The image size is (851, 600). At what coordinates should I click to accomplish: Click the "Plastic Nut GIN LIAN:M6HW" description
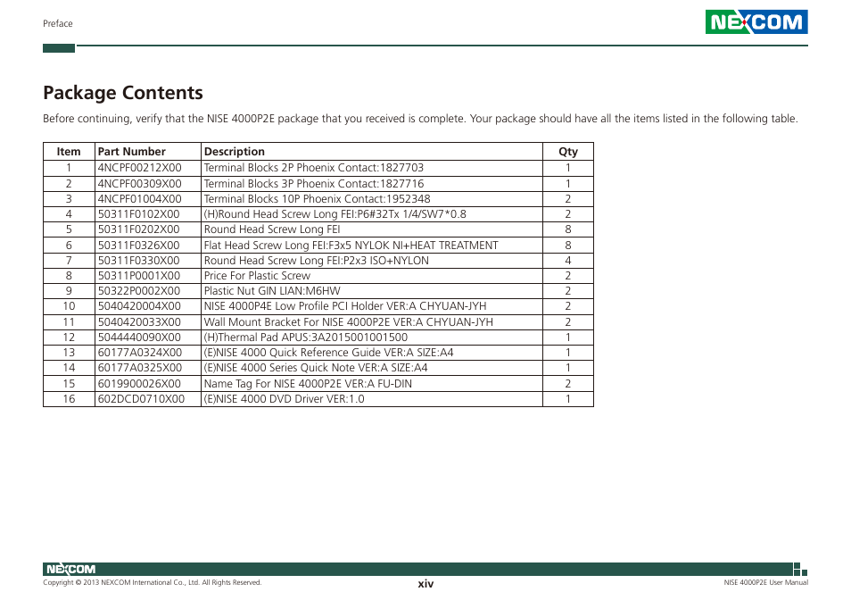pyautogui.click(x=272, y=290)
